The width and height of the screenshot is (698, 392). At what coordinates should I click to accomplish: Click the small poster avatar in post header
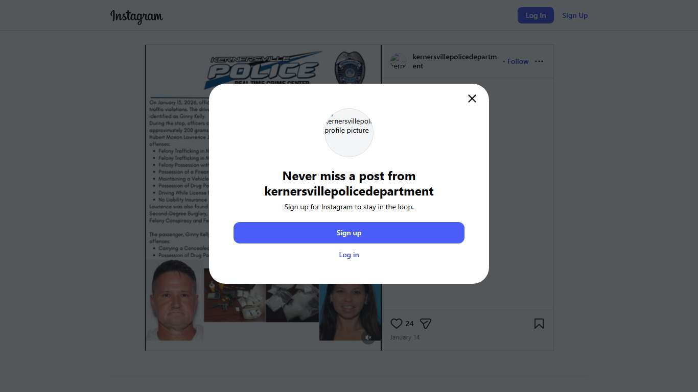(398, 61)
